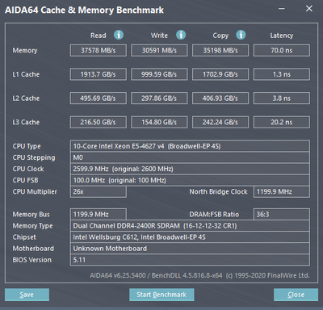Click the Start Benchmark button
Image resolution: width=323 pixels, height=310 pixels.
161,295
